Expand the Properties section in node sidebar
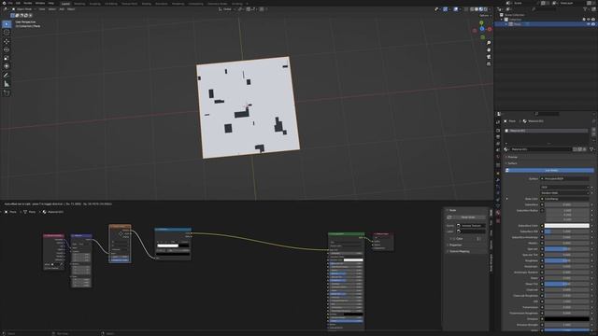The width and height of the screenshot is (598, 336). tap(455, 245)
